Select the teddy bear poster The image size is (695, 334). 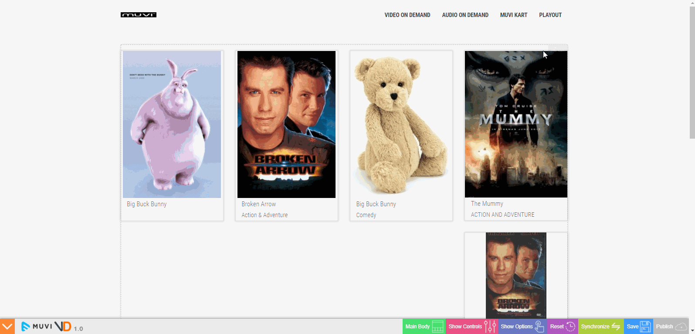coord(401,124)
